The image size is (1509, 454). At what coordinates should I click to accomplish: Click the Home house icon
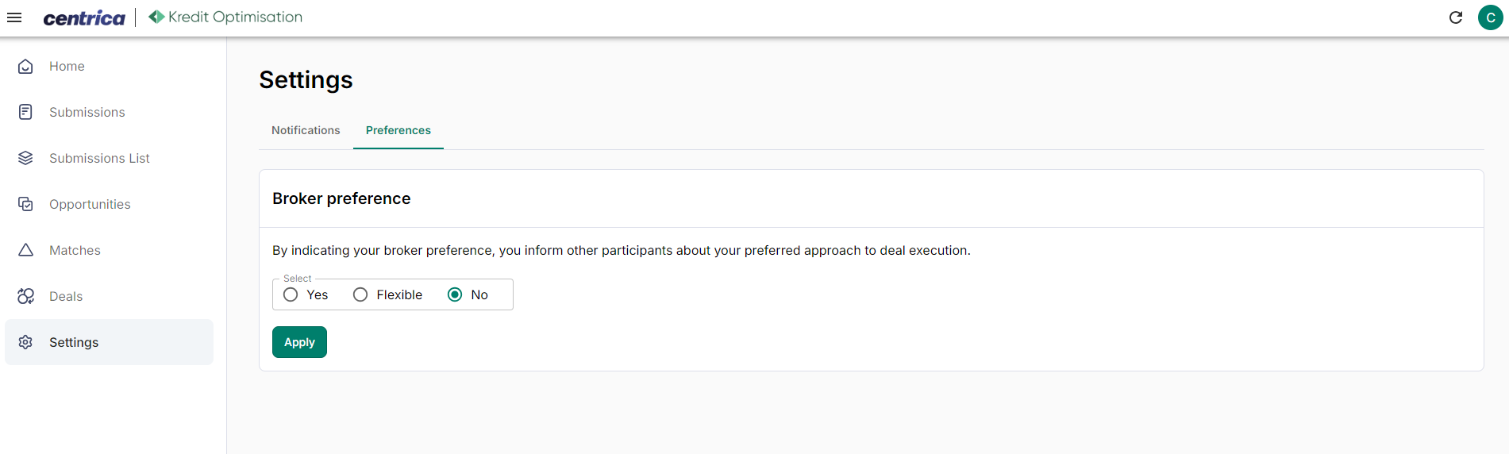pos(25,66)
